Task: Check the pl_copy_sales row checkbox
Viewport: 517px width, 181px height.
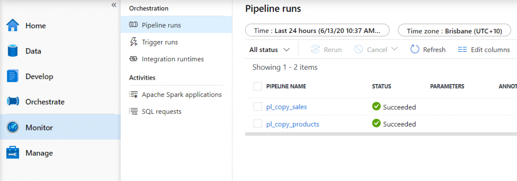Action: tap(258, 106)
